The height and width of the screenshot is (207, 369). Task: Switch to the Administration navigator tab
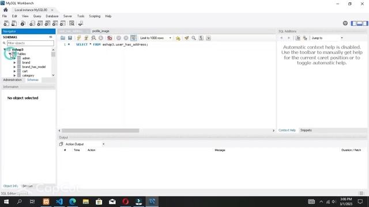pos(13,80)
